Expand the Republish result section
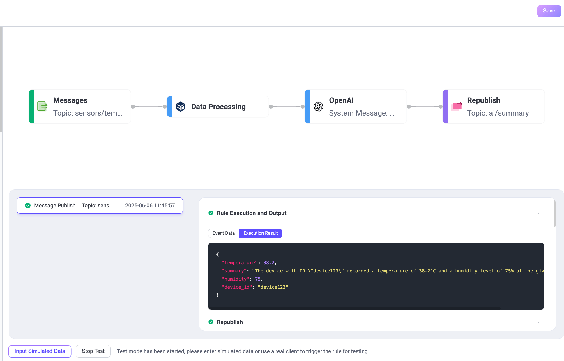This screenshot has height=361, width=564. tap(538, 322)
